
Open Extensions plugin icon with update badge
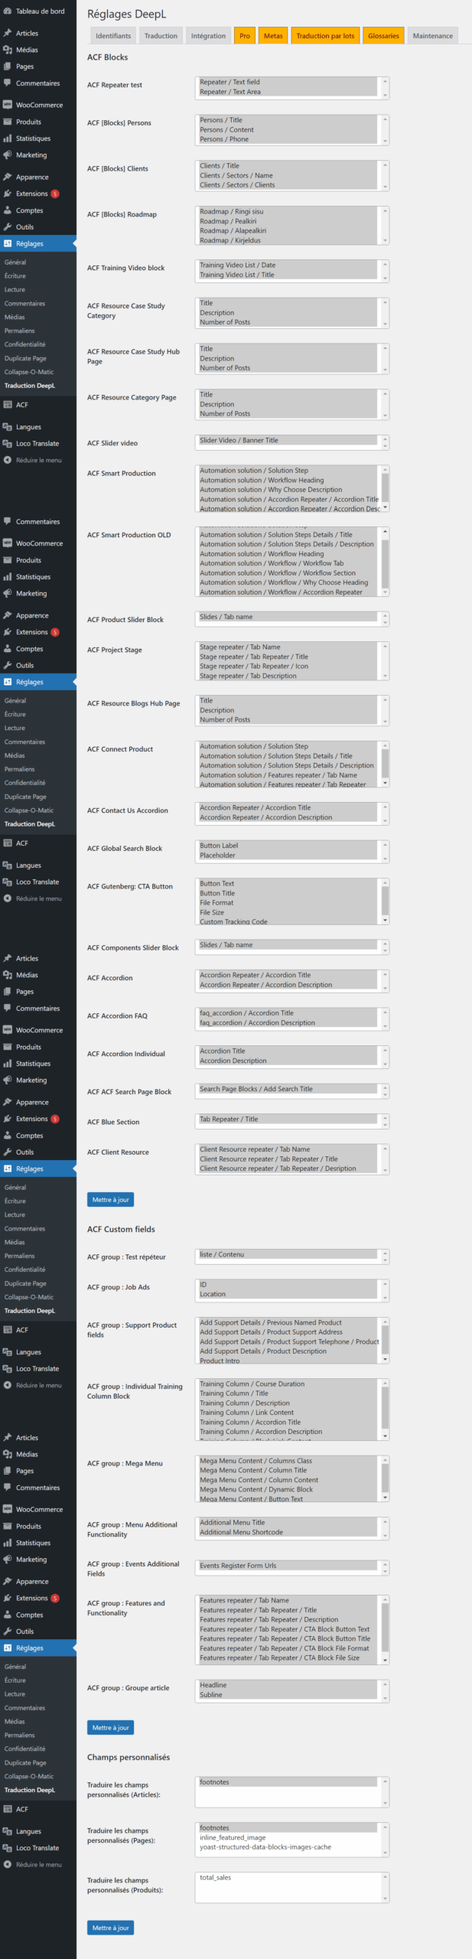[x=8, y=194]
